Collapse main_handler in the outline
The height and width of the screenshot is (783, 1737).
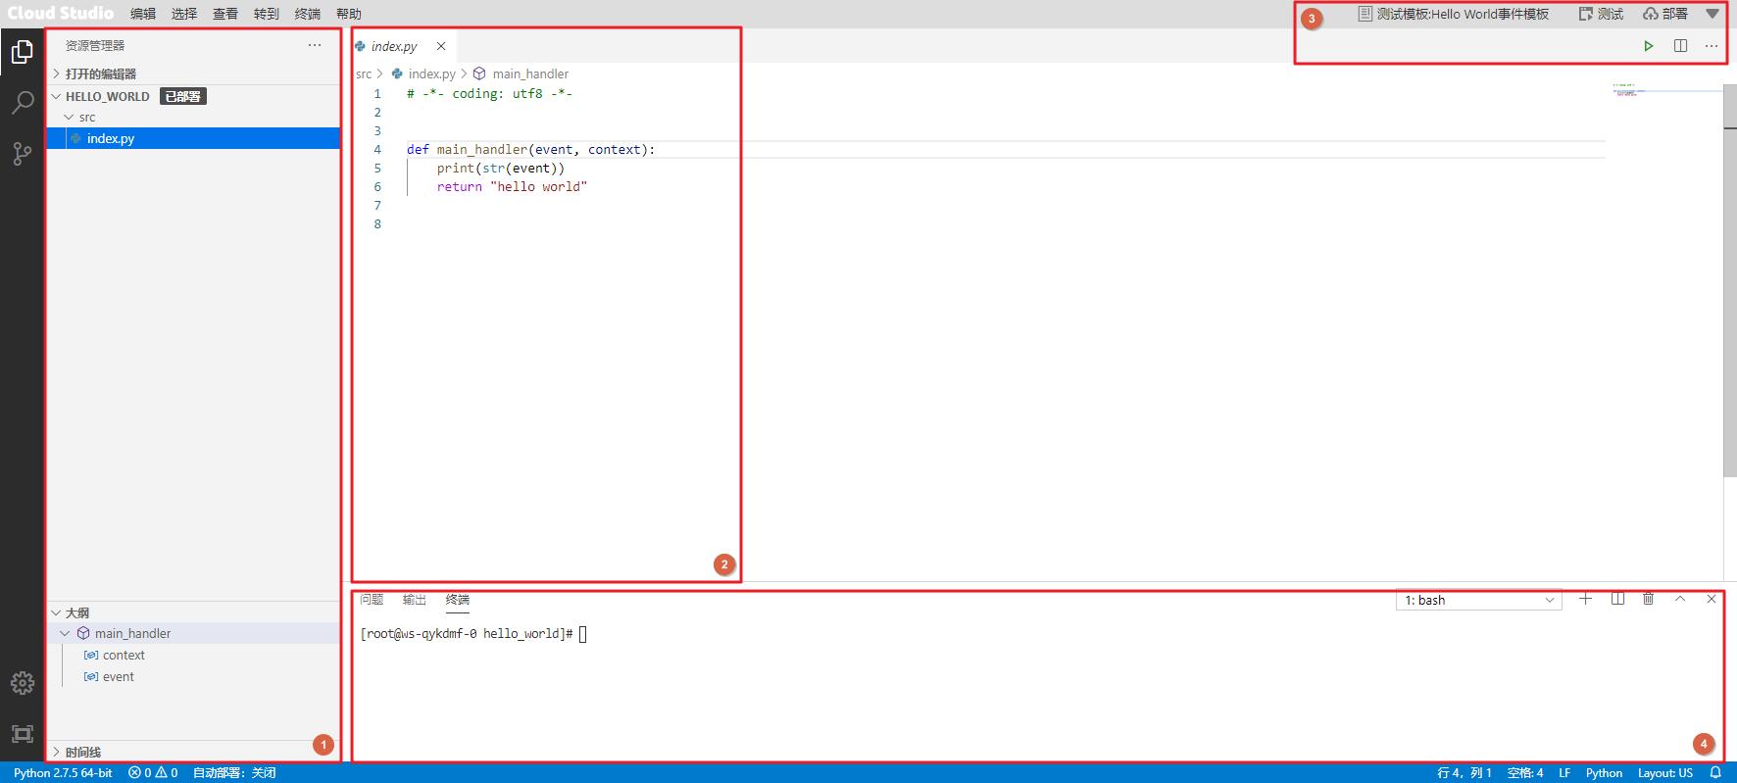pos(193,633)
